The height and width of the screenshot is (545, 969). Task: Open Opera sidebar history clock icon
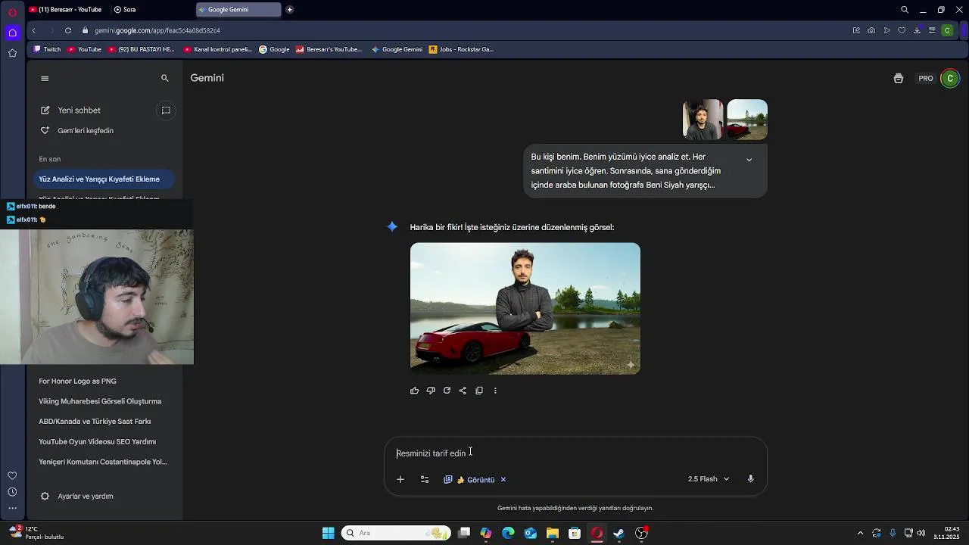(12, 492)
